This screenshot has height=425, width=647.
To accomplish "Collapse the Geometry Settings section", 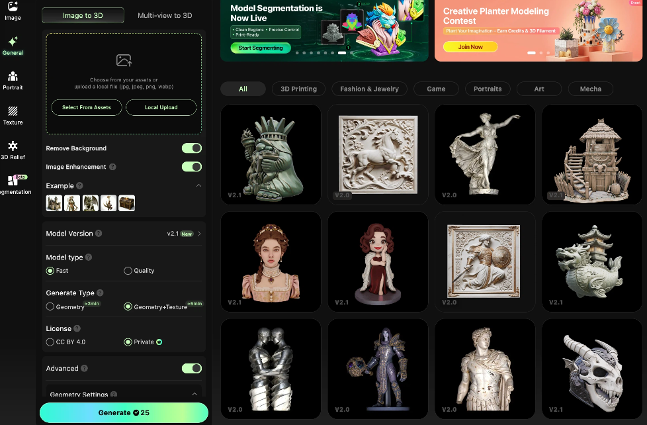I will [194, 395].
